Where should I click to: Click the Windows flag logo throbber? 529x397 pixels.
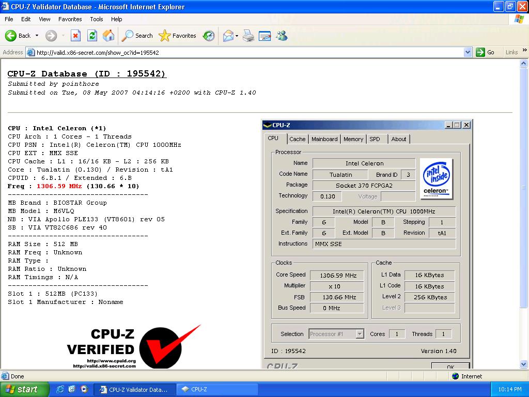click(519, 19)
